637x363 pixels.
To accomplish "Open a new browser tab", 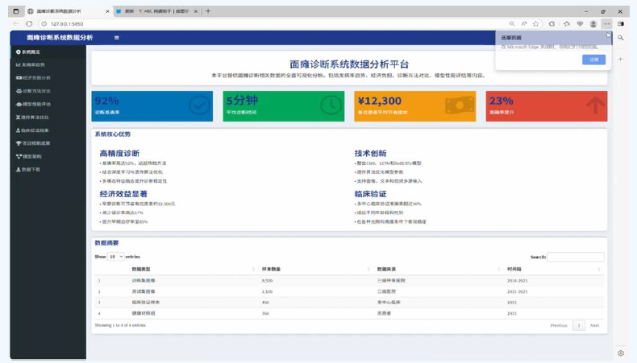I will [208, 11].
